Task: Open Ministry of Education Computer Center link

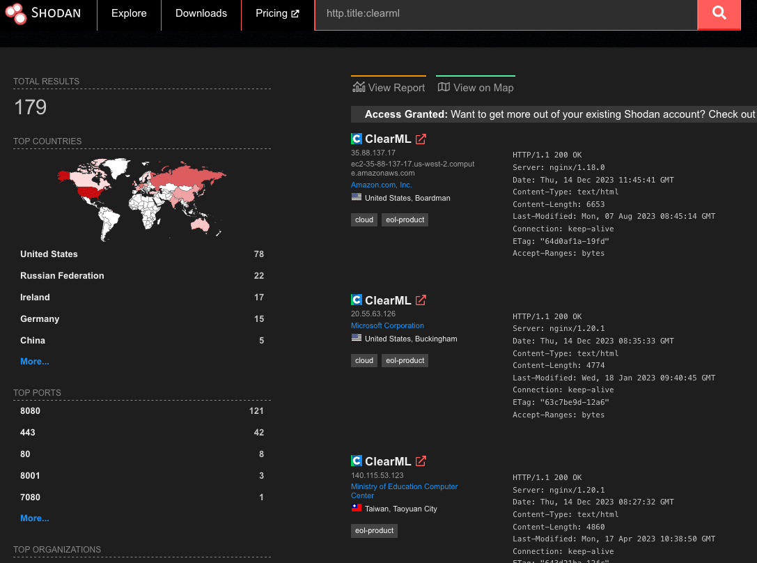Action: [404, 491]
